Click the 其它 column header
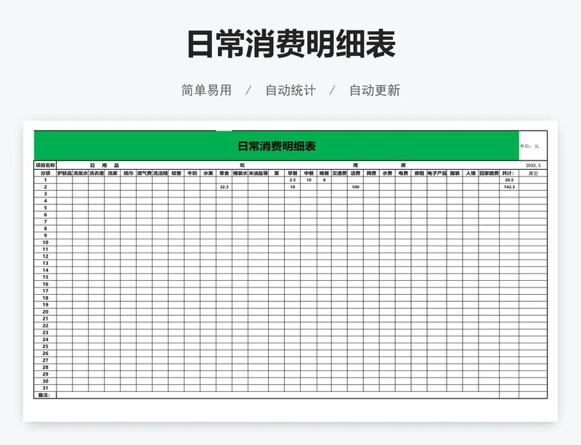This screenshot has height=445, width=581. pyautogui.click(x=533, y=173)
